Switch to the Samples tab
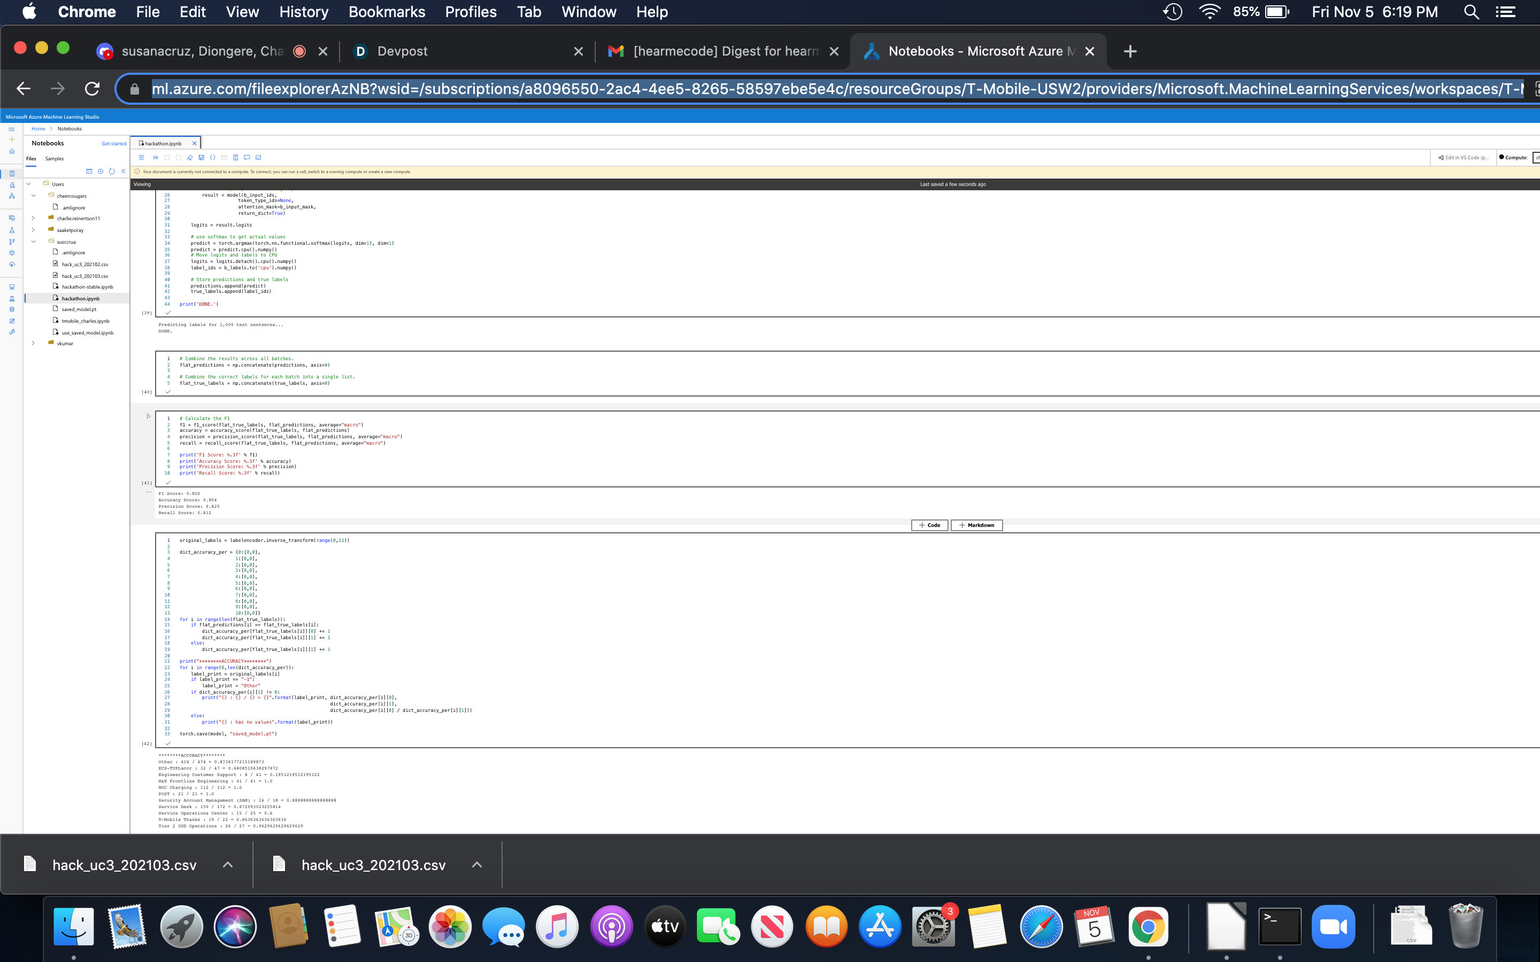Viewport: 1540px width, 962px height. click(54, 158)
